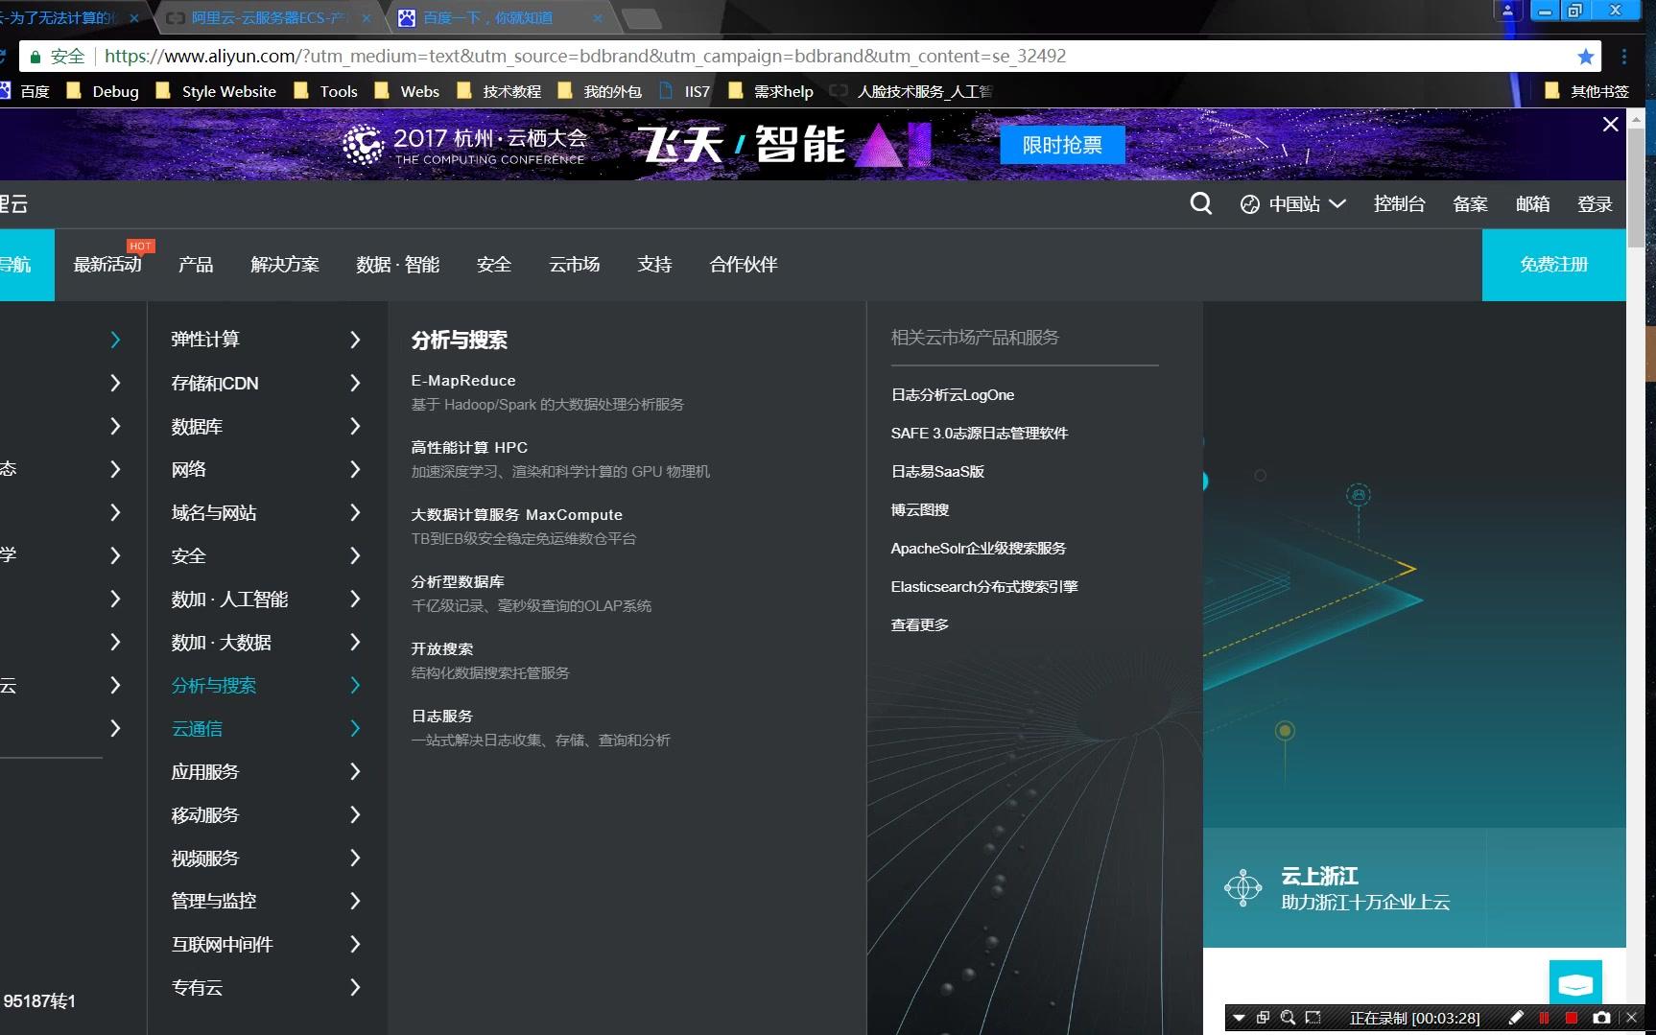
Task: Open the 最新活动 menu
Action: (x=107, y=264)
